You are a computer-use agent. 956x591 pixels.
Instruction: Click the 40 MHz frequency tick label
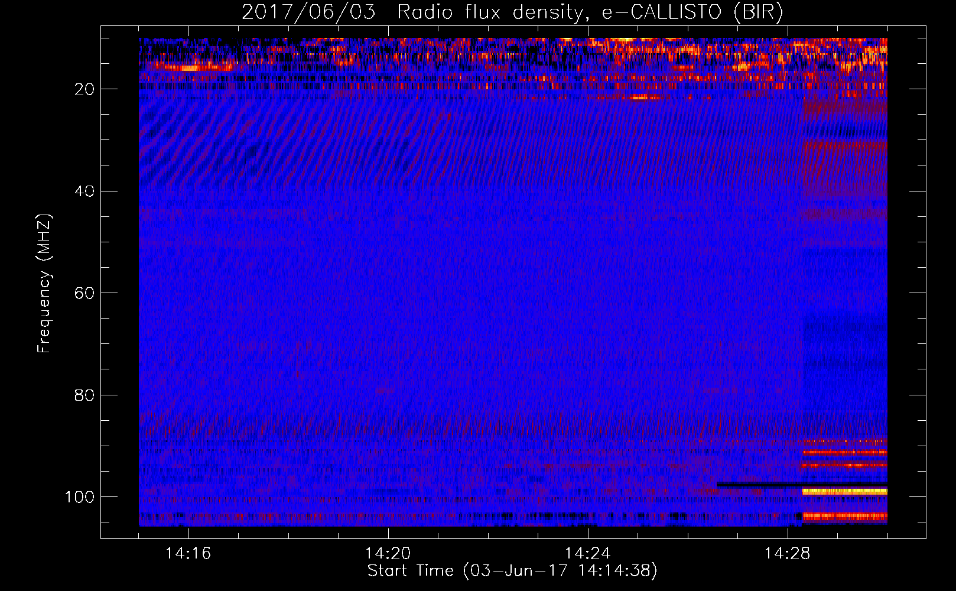tap(84, 191)
